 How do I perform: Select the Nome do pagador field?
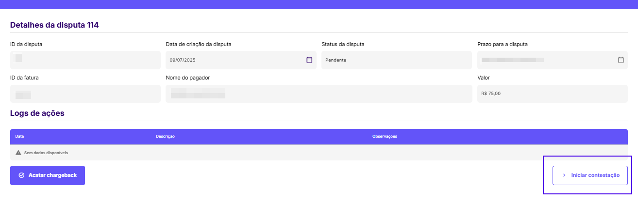click(319, 94)
